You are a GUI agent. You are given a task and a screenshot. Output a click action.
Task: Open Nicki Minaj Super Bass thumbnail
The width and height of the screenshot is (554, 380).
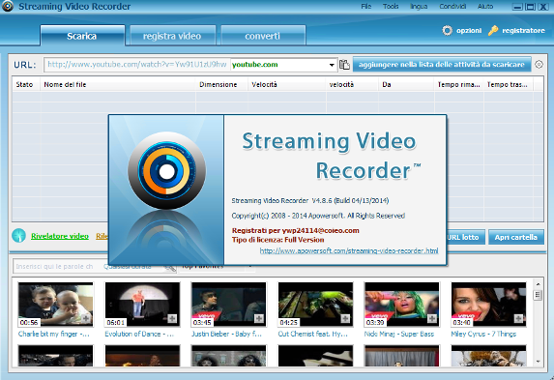(402, 305)
